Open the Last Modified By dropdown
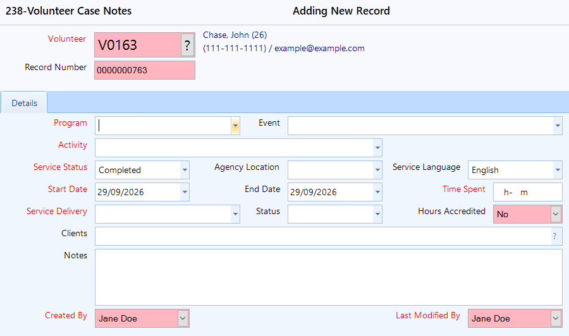This screenshot has width=569, height=336. (556, 318)
